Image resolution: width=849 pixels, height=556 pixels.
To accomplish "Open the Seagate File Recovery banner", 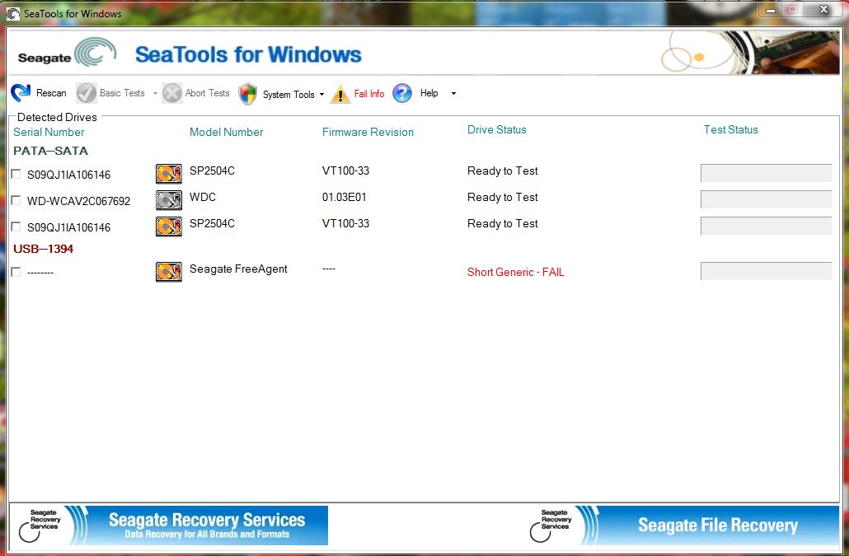I will pyautogui.click(x=683, y=526).
